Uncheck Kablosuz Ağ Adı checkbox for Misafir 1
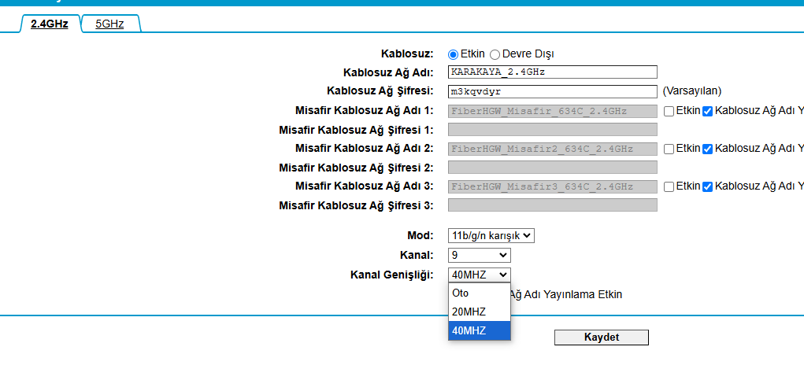Image resolution: width=804 pixels, height=391 pixels. 708,111
